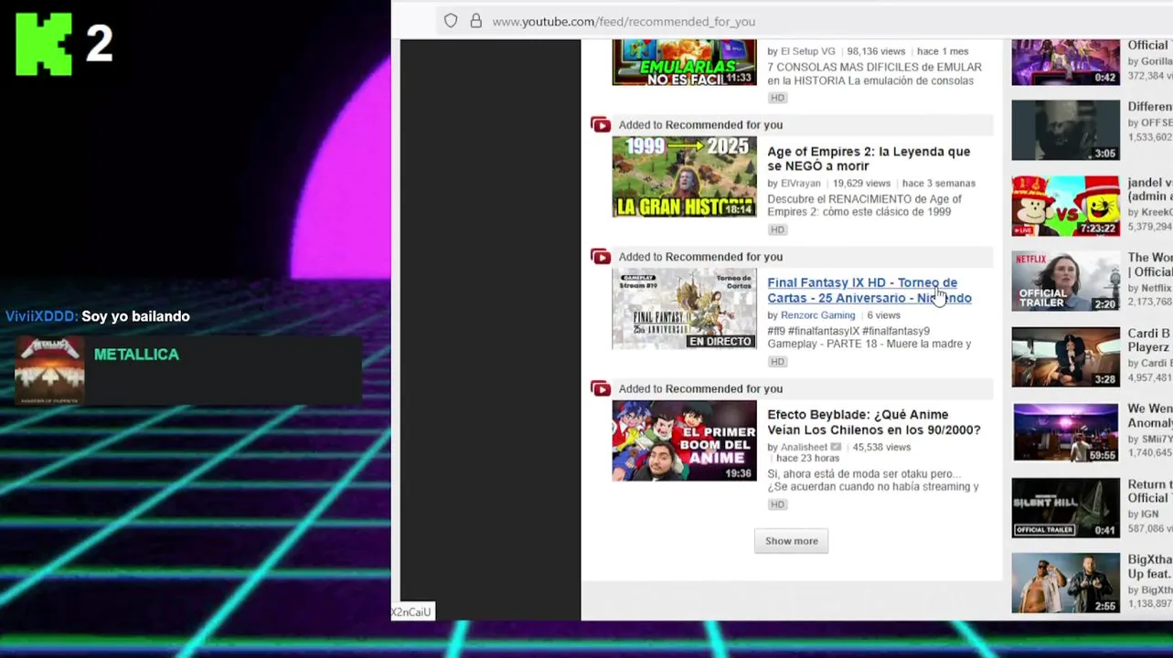Open the Silent Hill Official Trailer thumbnail
1173x658 pixels.
[1065, 507]
